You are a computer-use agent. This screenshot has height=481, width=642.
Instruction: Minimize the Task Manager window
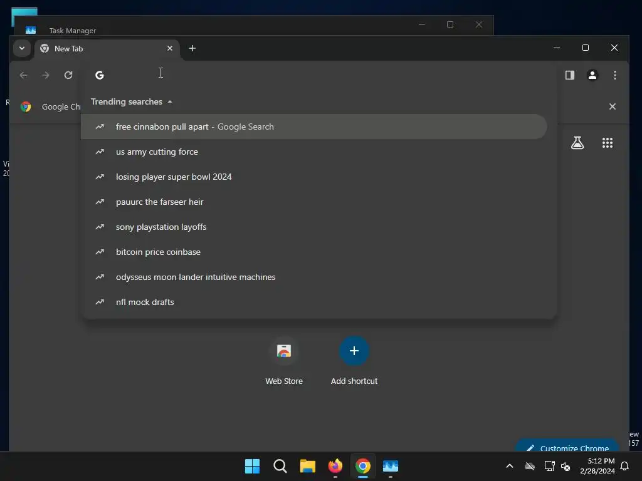(x=422, y=24)
